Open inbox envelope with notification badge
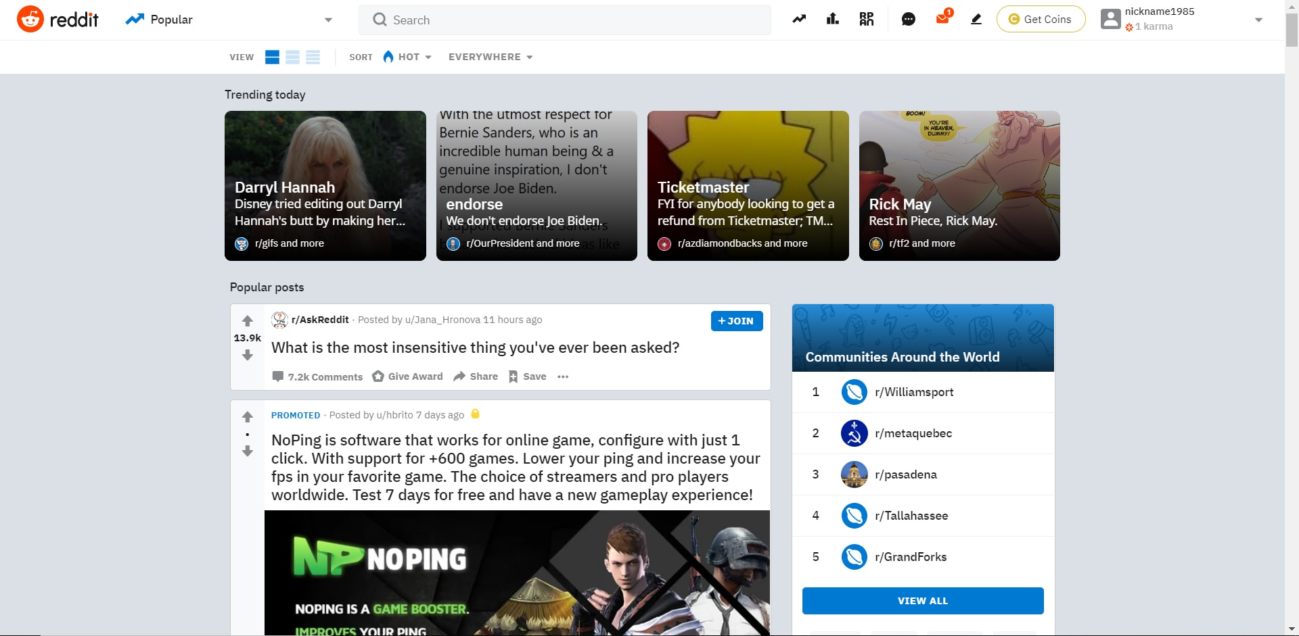 pos(942,19)
